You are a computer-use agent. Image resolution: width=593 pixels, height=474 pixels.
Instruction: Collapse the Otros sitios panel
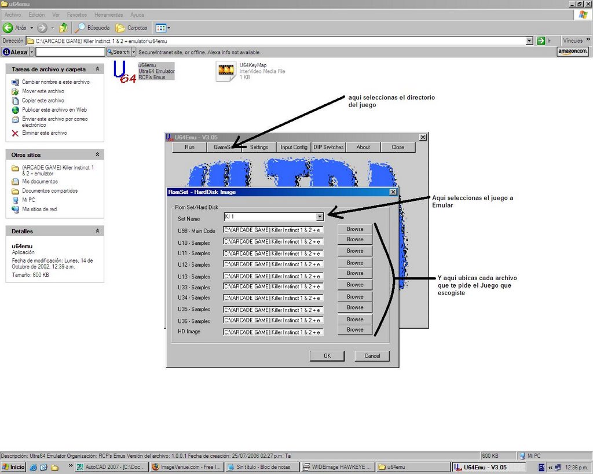97,155
